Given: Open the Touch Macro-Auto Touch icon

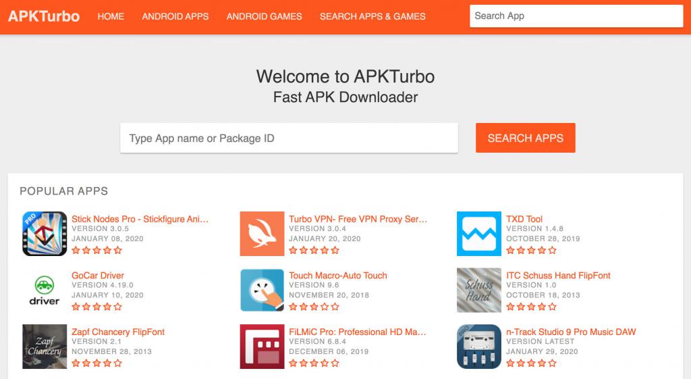Looking at the screenshot, I should (262, 290).
